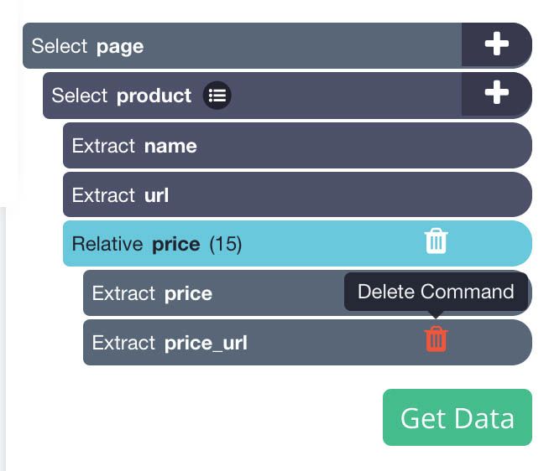This screenshot has height=471, width=549.
Task: Click the Delete Command tooltip
Action: click(436, 292)
